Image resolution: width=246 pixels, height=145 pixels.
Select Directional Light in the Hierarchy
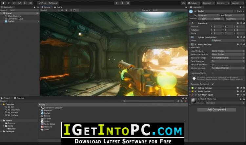click(x=15, y=19)
